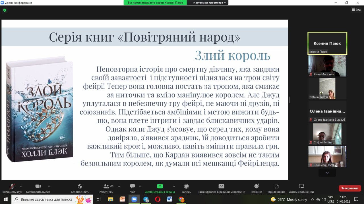
Task: Select София Кушнир video tile
Action: point(327,134)
